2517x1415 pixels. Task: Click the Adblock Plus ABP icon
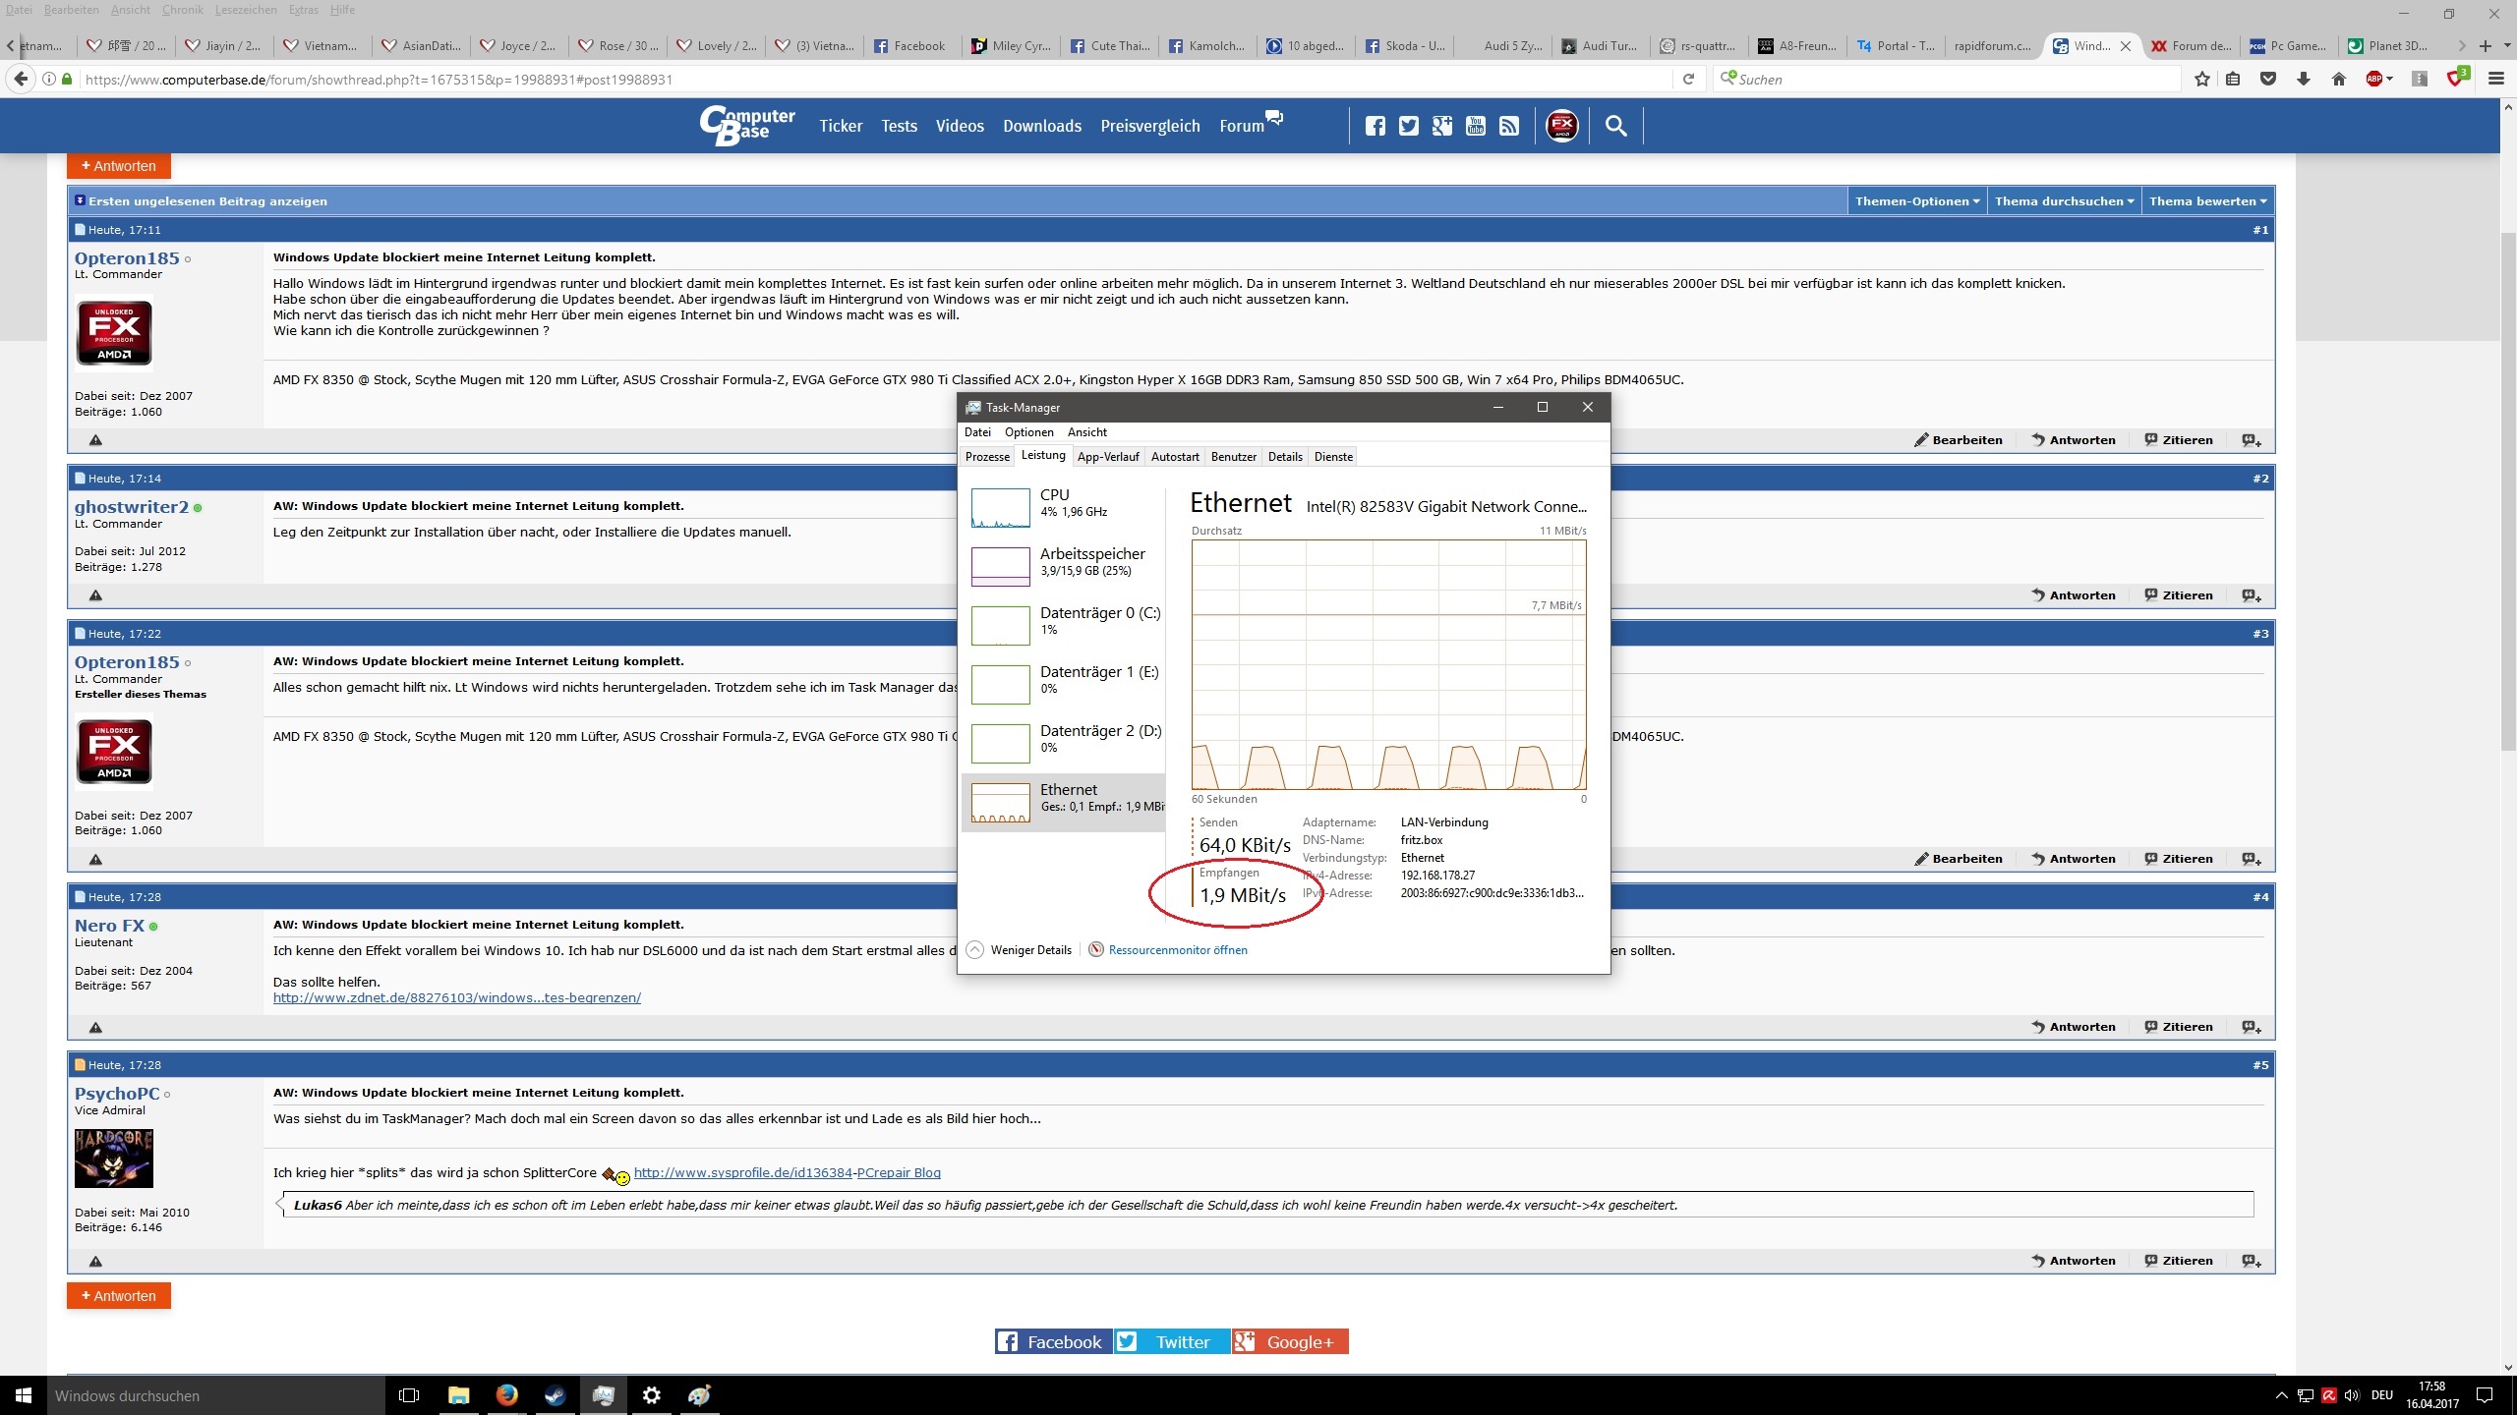click(x=2373, y=80)
